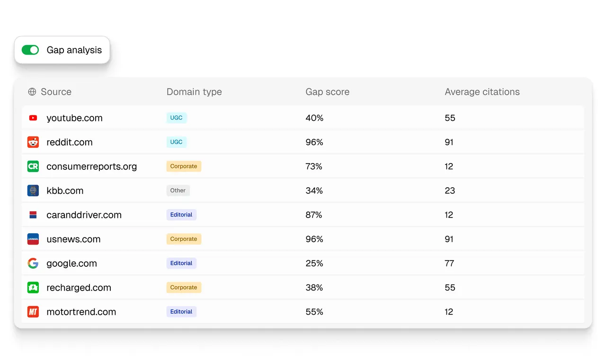Select the 91 citations value for usnews.com
This screenshot has width=606, height=364.
(449, 239)
